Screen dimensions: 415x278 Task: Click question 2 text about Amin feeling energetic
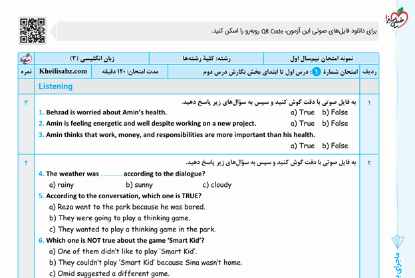coord(148,124)
